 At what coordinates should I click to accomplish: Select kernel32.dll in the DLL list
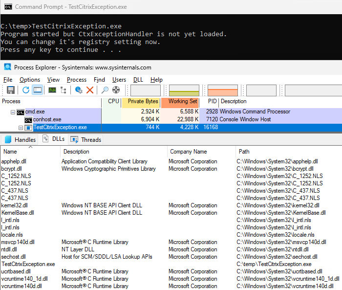tap(14, 205)
